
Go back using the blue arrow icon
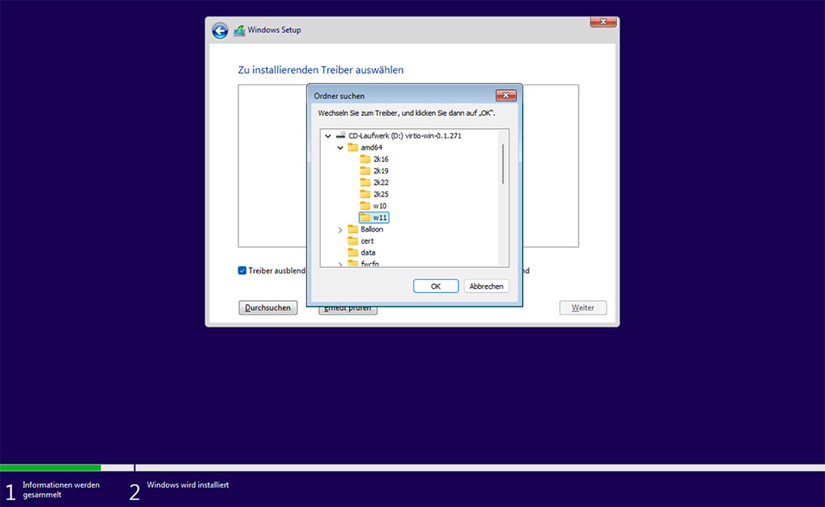220,31
